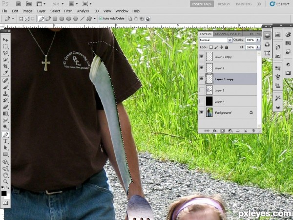Screen dimensions: 293x220
Task: Select the Rectangular Marquee tool
Action: (5, 46)
